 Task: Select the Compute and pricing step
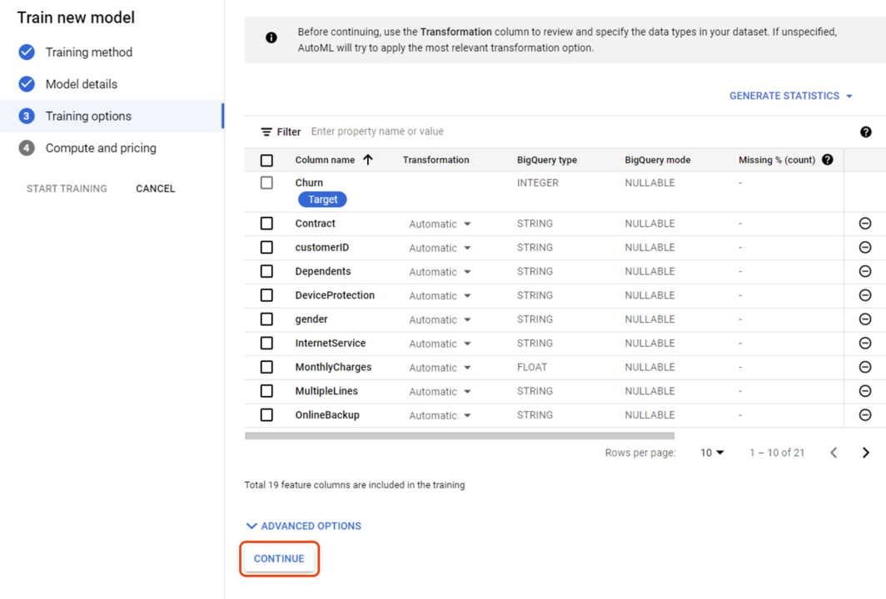tap(101, 147)
